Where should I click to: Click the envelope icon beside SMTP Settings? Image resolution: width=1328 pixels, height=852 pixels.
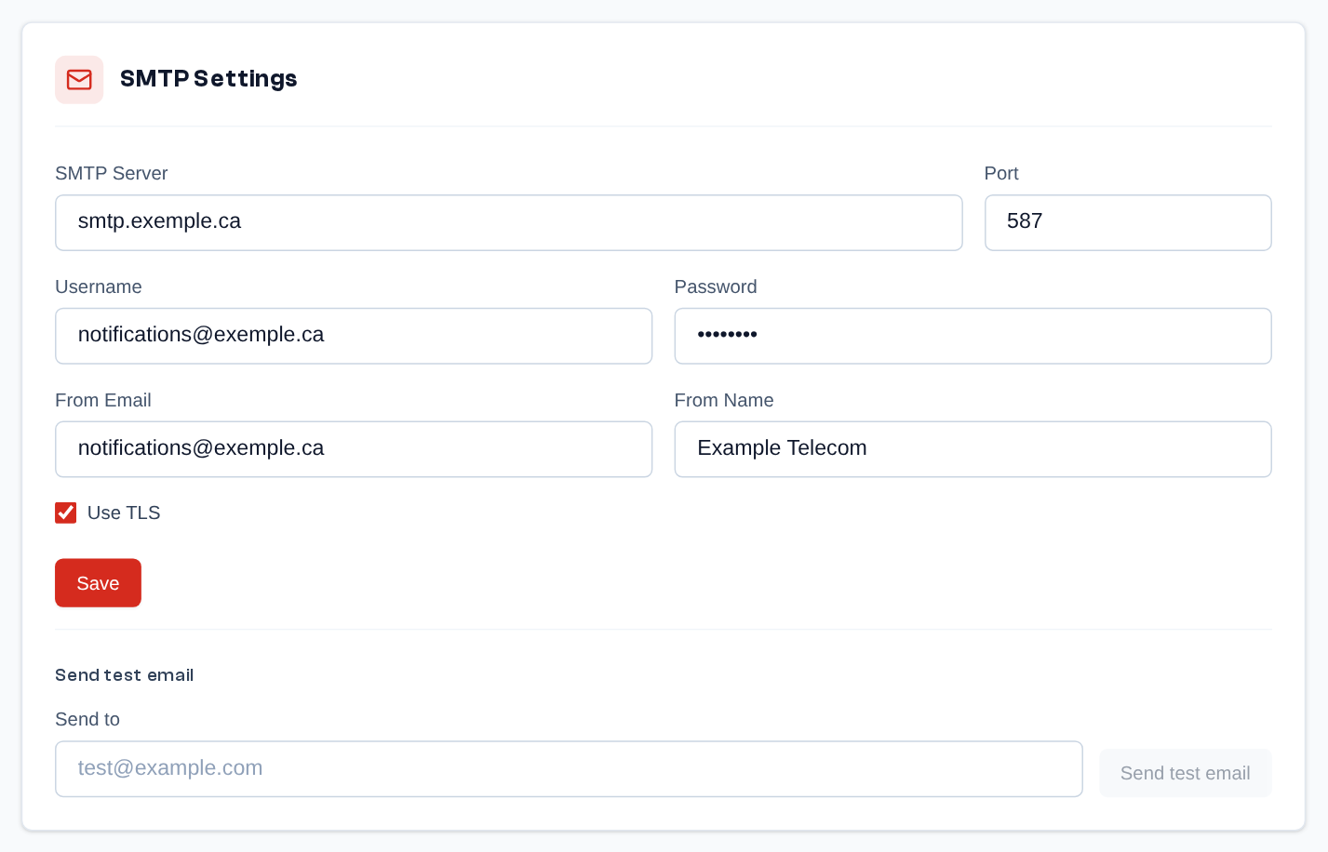point(79,79)
